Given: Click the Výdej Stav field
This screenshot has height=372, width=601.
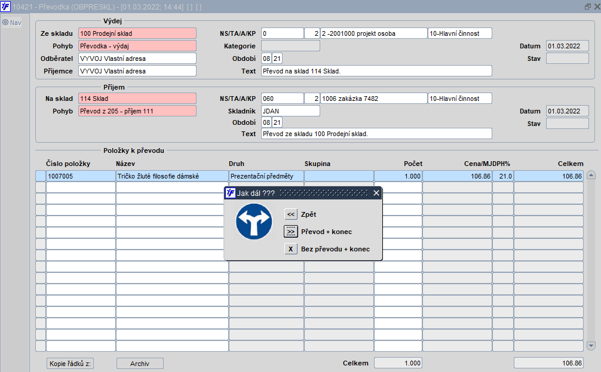Looking at the screenshot, I should (568, 59).
